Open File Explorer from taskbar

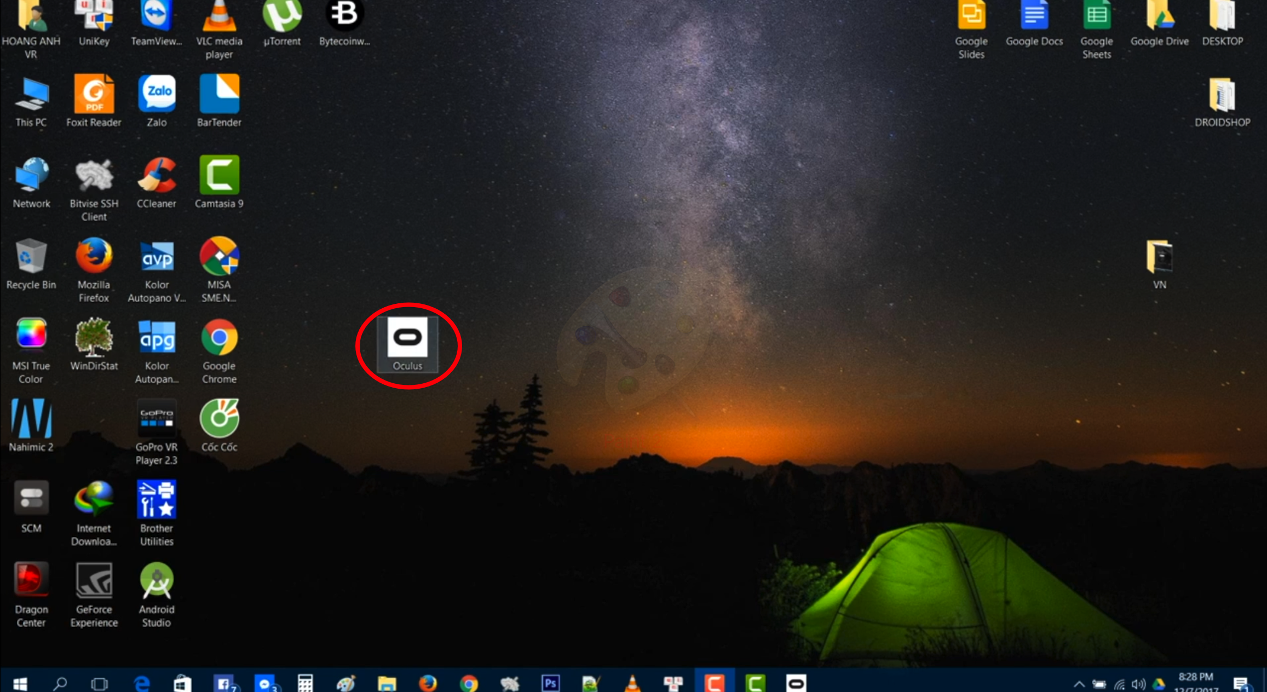pyautogui.click(x=387, y=683)
